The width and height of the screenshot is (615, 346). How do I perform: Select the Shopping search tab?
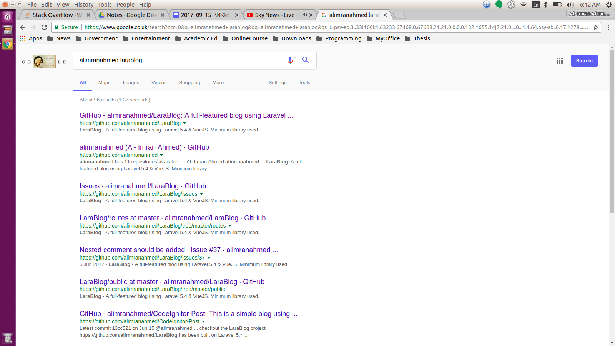(189, 83)
